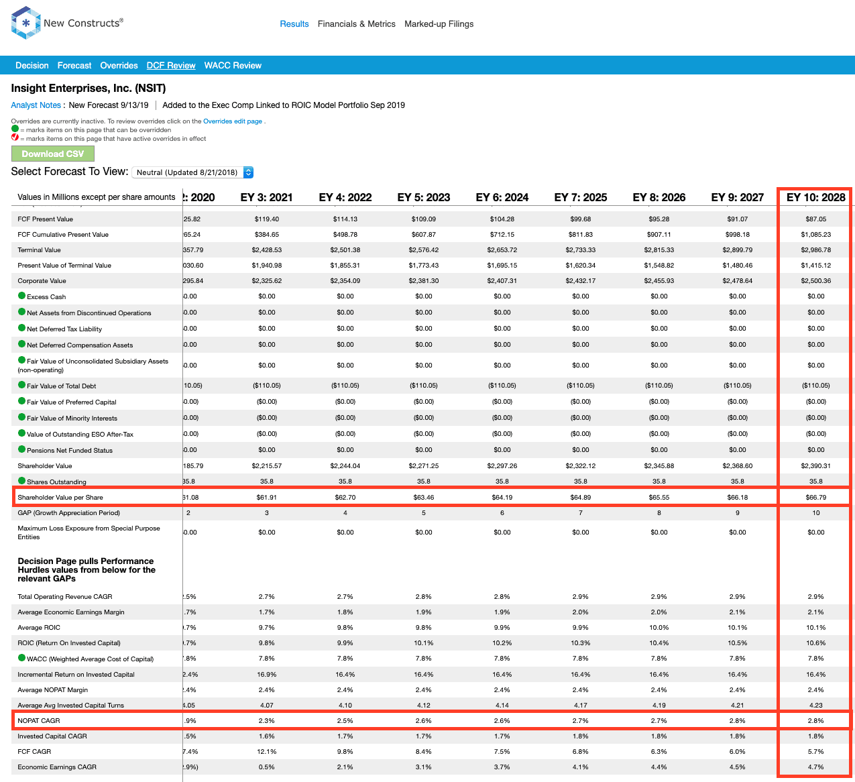
Task: Click the Shareholder Value per Share row label
Action: pyautogui.click(x=60, y=498)
